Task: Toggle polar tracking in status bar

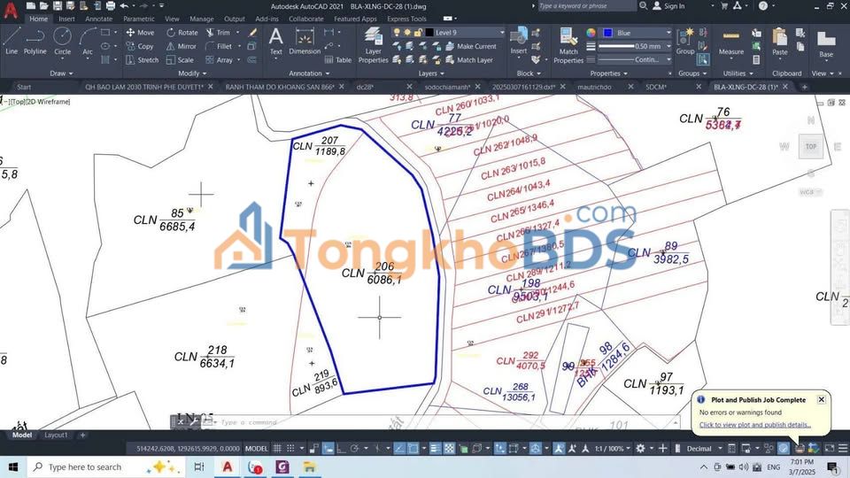Action: 354,448
